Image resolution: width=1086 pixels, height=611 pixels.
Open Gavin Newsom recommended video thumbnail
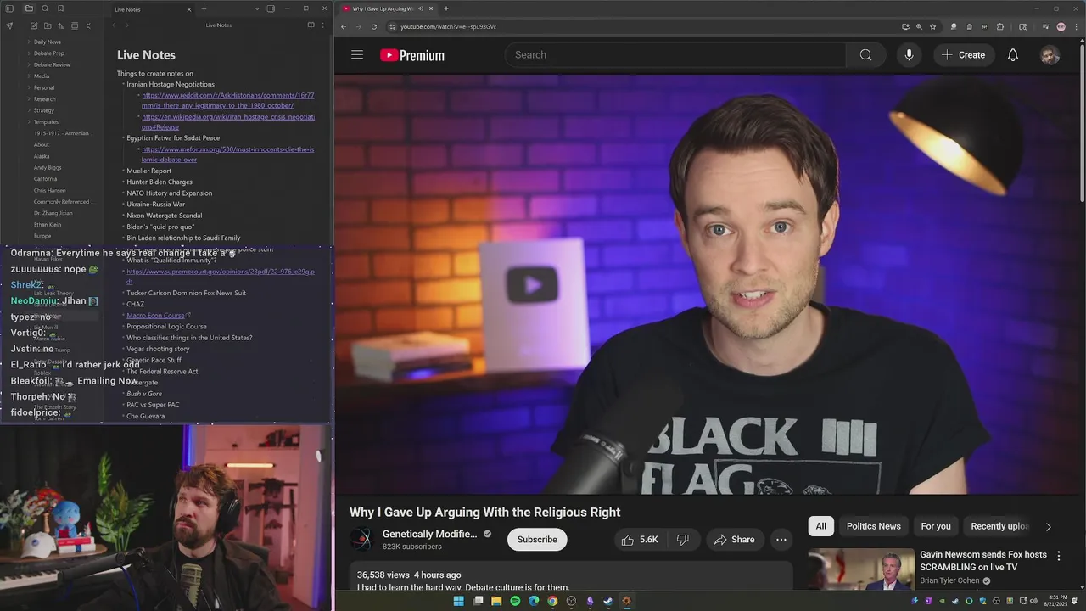click(861, 569)
